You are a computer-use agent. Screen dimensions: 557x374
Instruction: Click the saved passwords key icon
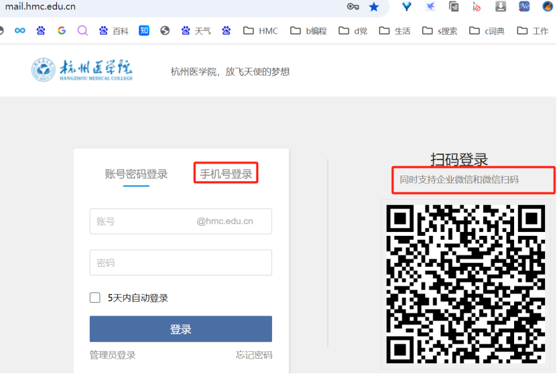(353, 7)
